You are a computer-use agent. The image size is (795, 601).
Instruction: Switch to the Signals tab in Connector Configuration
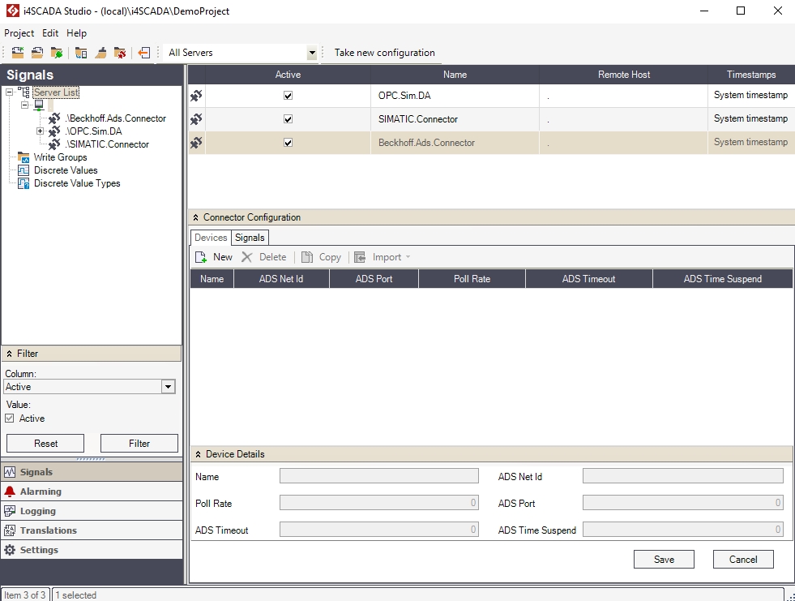250,238
